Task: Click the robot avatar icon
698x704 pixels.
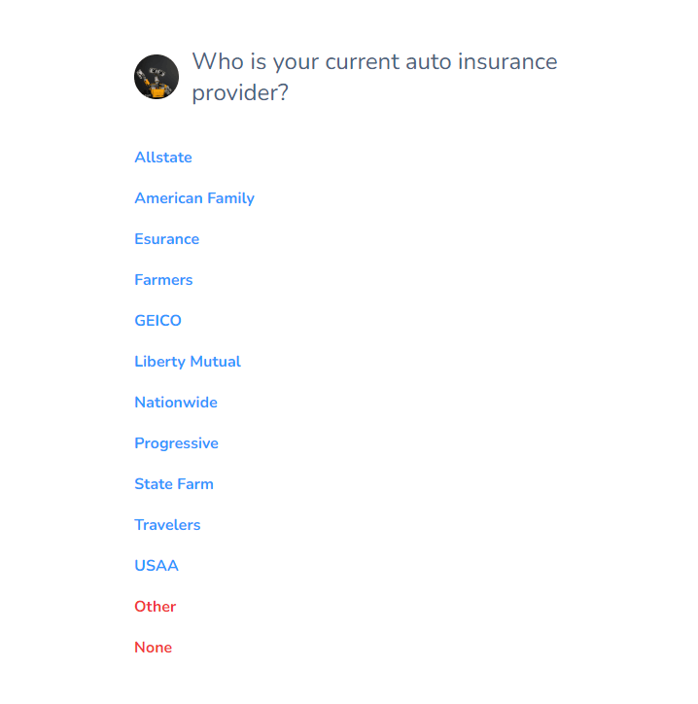Action: pos(156,77)
